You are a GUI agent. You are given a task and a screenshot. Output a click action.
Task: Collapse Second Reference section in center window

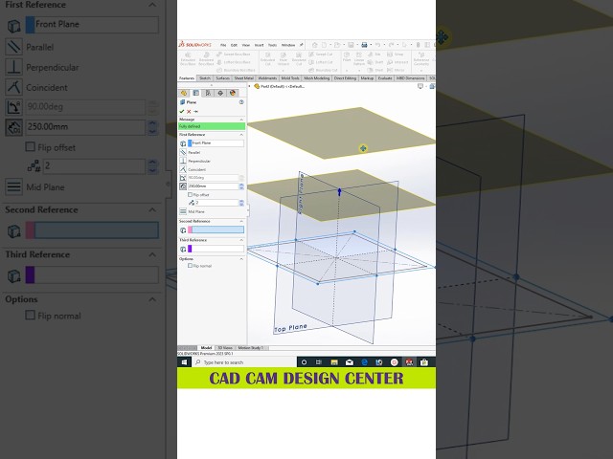pyautogui.click(x=241, y=221)
